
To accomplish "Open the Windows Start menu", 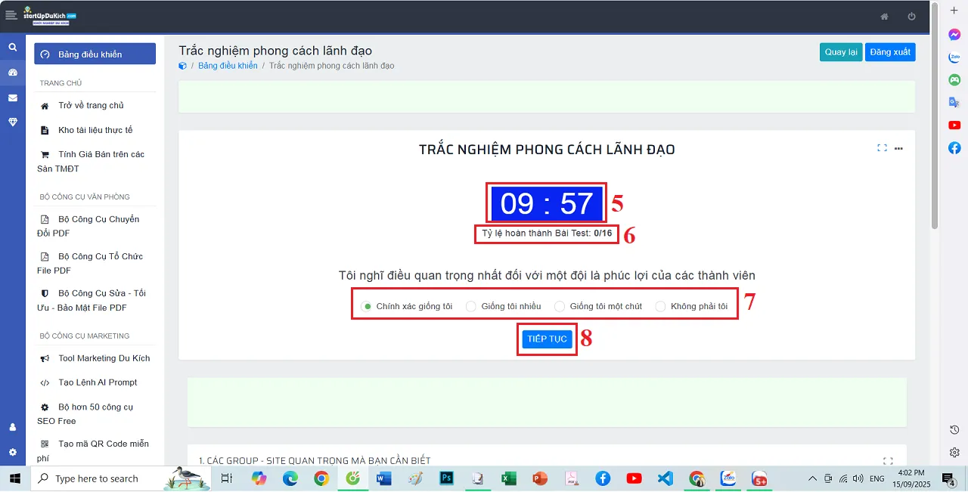I will pos(14,478).
